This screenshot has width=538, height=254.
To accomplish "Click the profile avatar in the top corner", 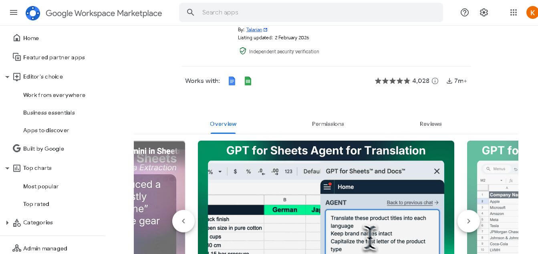I will (532, 12).
